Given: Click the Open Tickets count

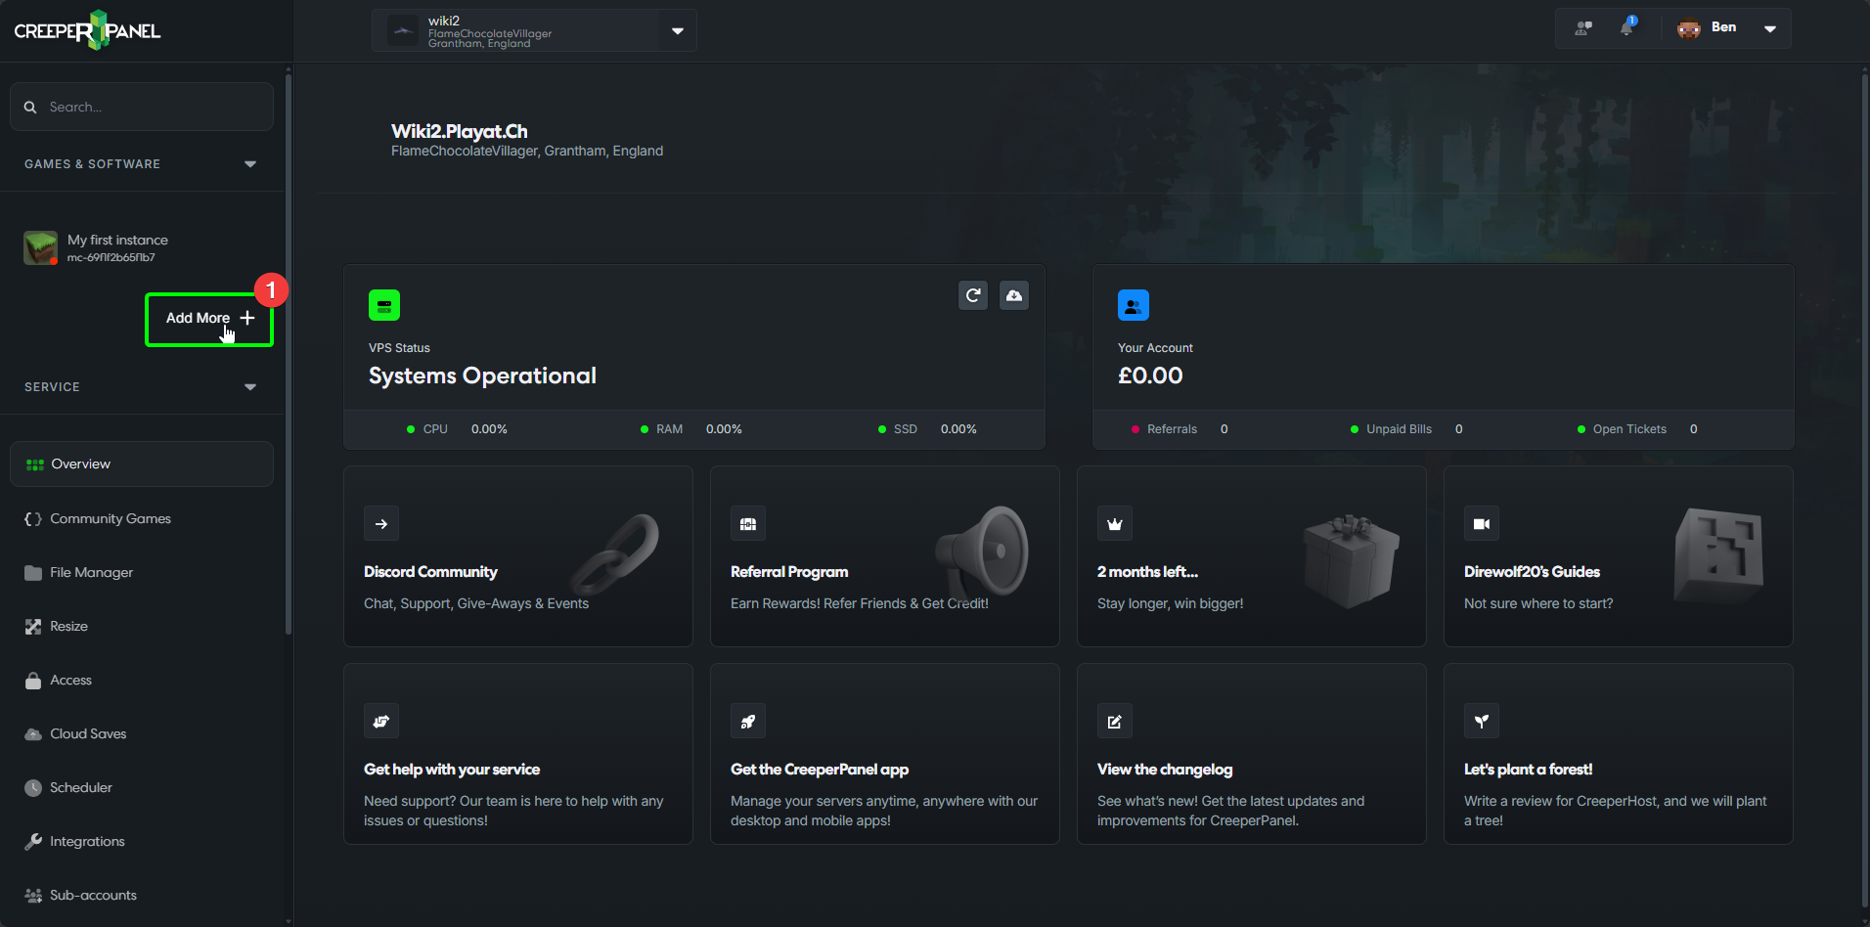Looking at the screenshot, I should pyautogui.click(x=1637, y=429).
